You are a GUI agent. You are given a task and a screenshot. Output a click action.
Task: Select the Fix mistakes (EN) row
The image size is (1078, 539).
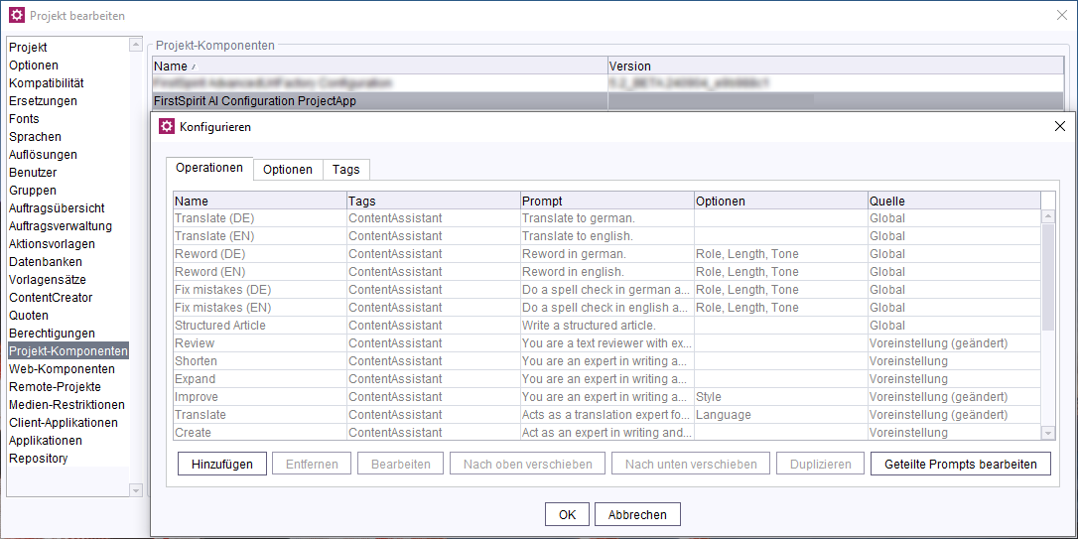click(607, 308)
